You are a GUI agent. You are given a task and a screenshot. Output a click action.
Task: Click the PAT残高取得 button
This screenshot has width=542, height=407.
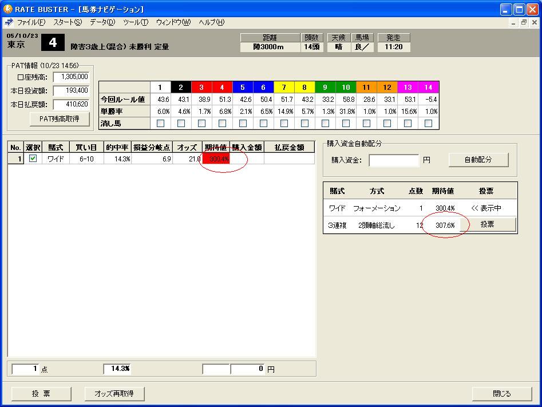tap(60, 119)
